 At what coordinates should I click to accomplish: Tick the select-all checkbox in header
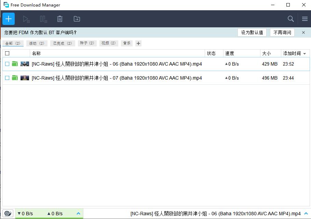point(7,53)
